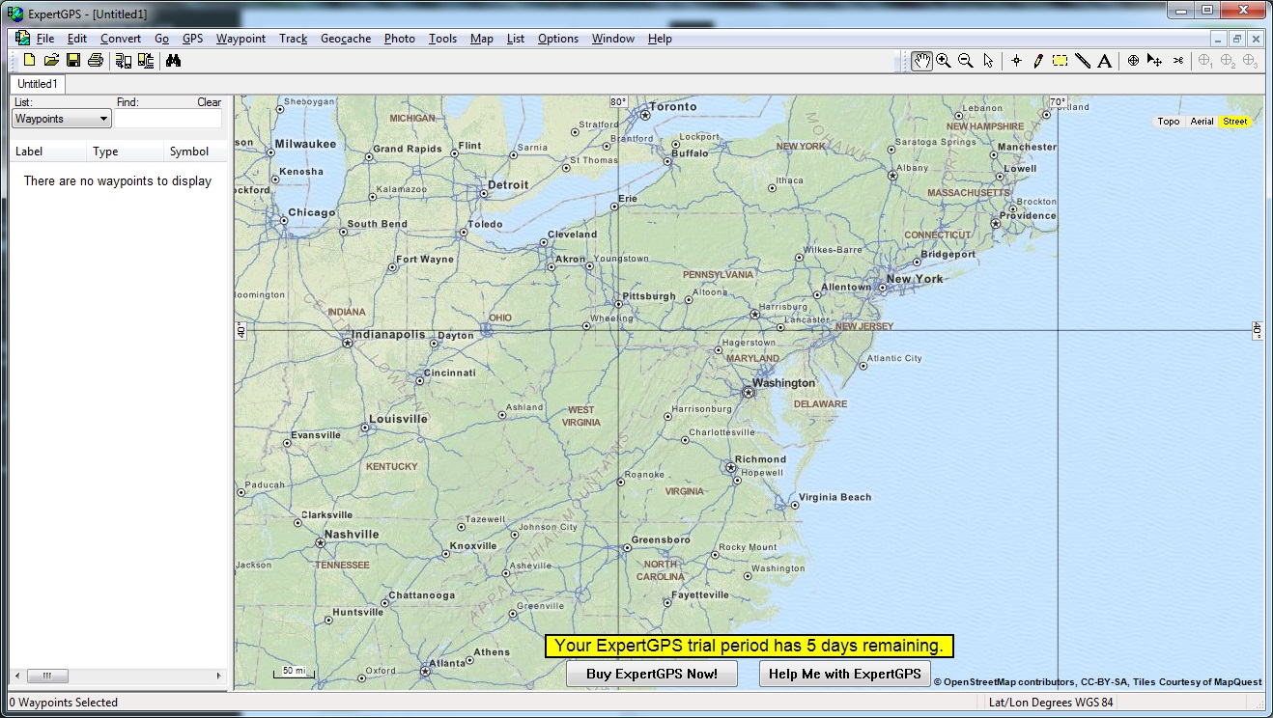Open the Window menu
The width and height of the screenshot is (1273, 718).
pos(613,39)
